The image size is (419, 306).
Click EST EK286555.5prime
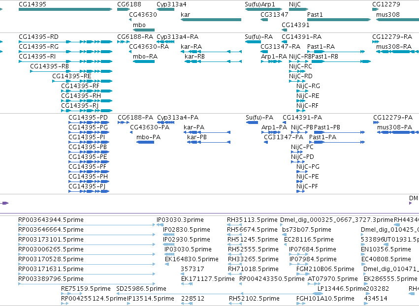(x=390, y=279)
